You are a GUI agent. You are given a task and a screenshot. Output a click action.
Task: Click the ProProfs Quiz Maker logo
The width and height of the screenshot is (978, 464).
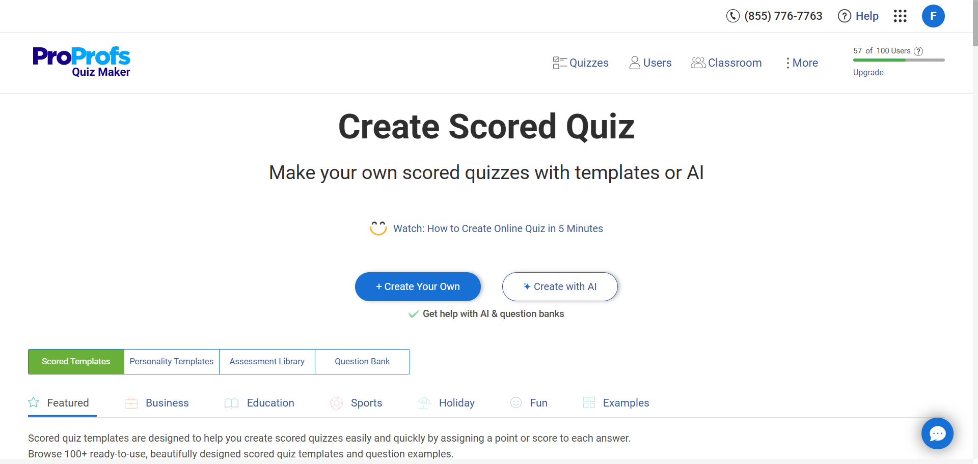[81, 62]
